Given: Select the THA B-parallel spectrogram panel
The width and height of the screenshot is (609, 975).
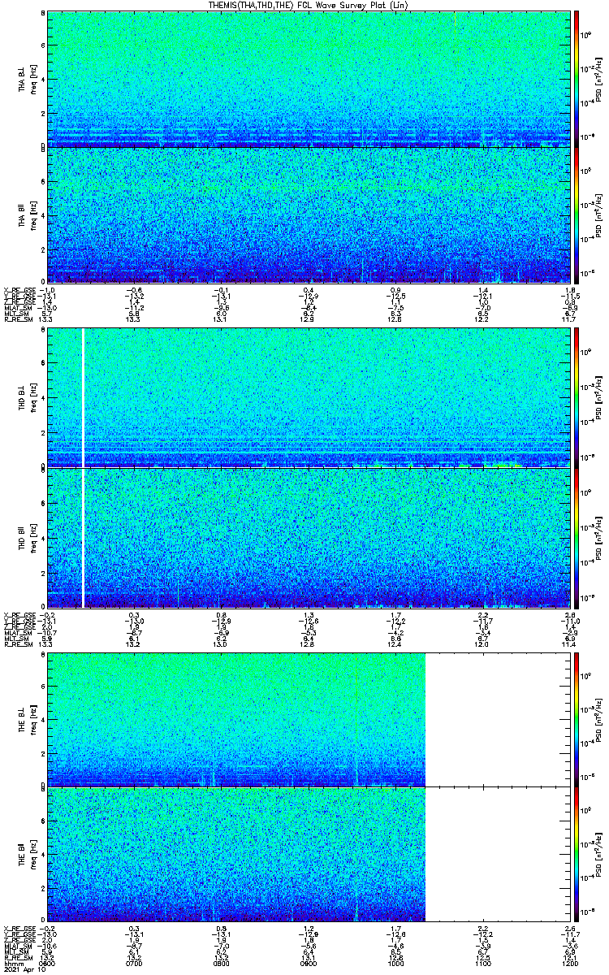Looking at the screenshot, I should 309,214.
